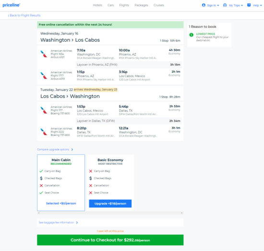This screenshot has width=264, height=251.
Task: Click '12:21a' arrival time
Action: click(x=123, y=128)
